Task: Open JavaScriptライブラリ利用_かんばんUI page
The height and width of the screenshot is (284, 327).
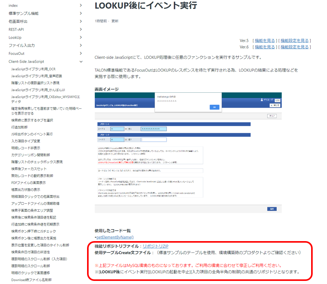Action: pos(38,90)
